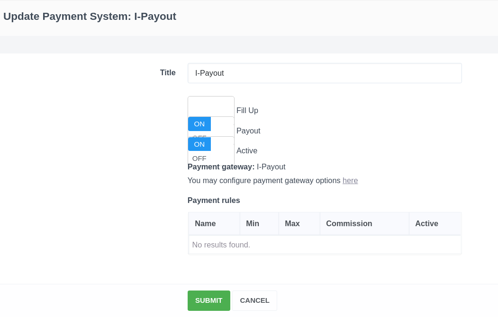
Task: Click the 'Payout' label next to switch
Action: (248, 131)
